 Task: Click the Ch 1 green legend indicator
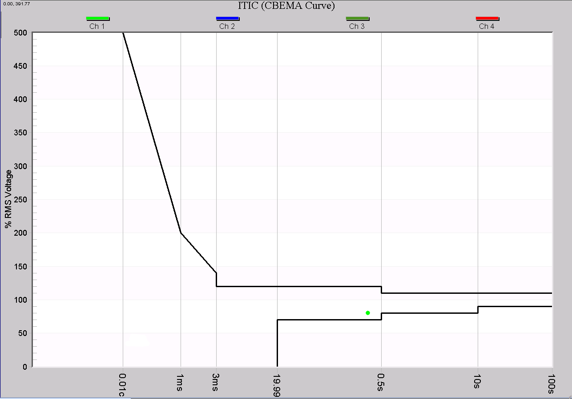(x=98, y=18)
